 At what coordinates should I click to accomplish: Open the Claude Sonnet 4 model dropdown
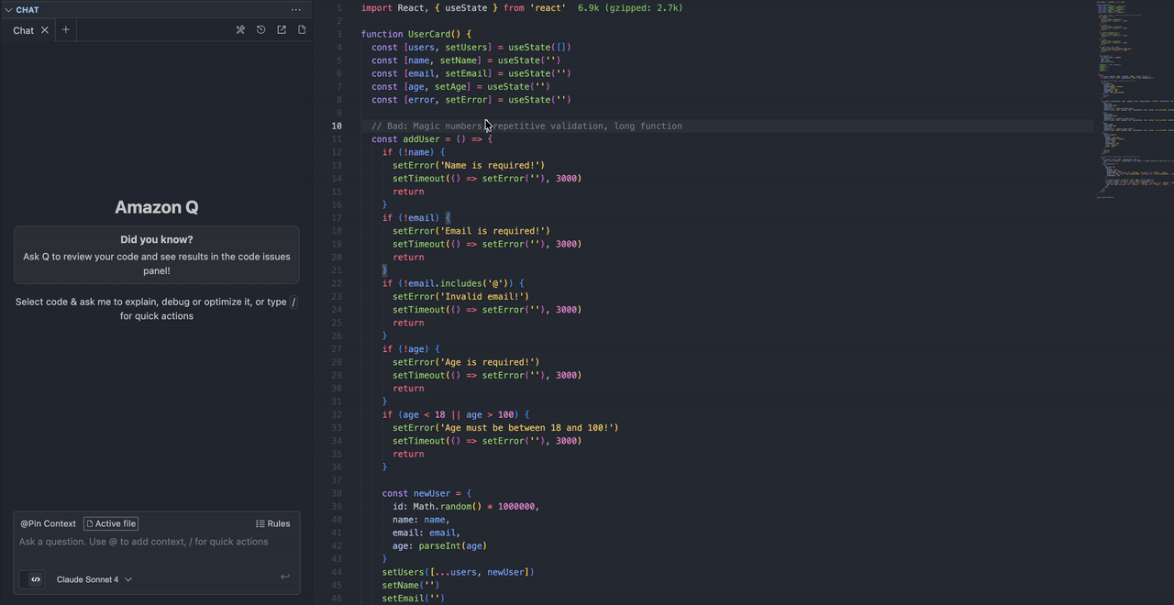tap(94, 579)
